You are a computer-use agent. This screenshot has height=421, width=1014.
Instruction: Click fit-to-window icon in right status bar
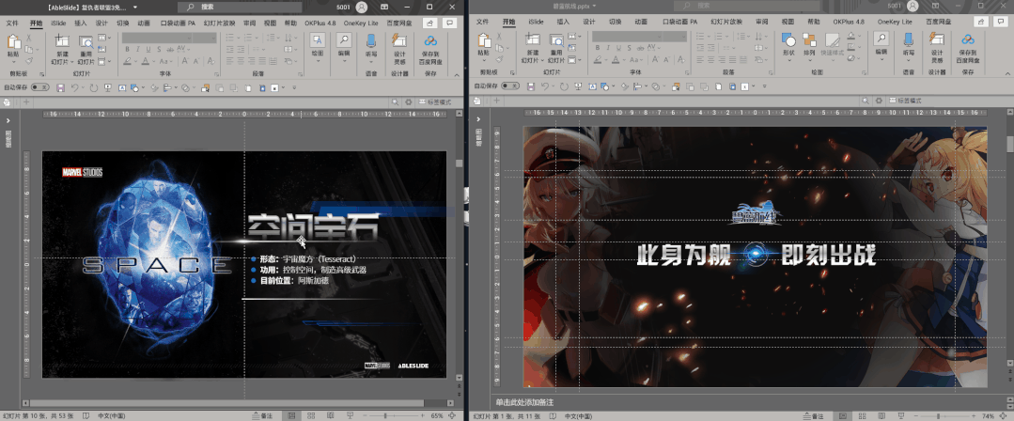(1001, 415)
